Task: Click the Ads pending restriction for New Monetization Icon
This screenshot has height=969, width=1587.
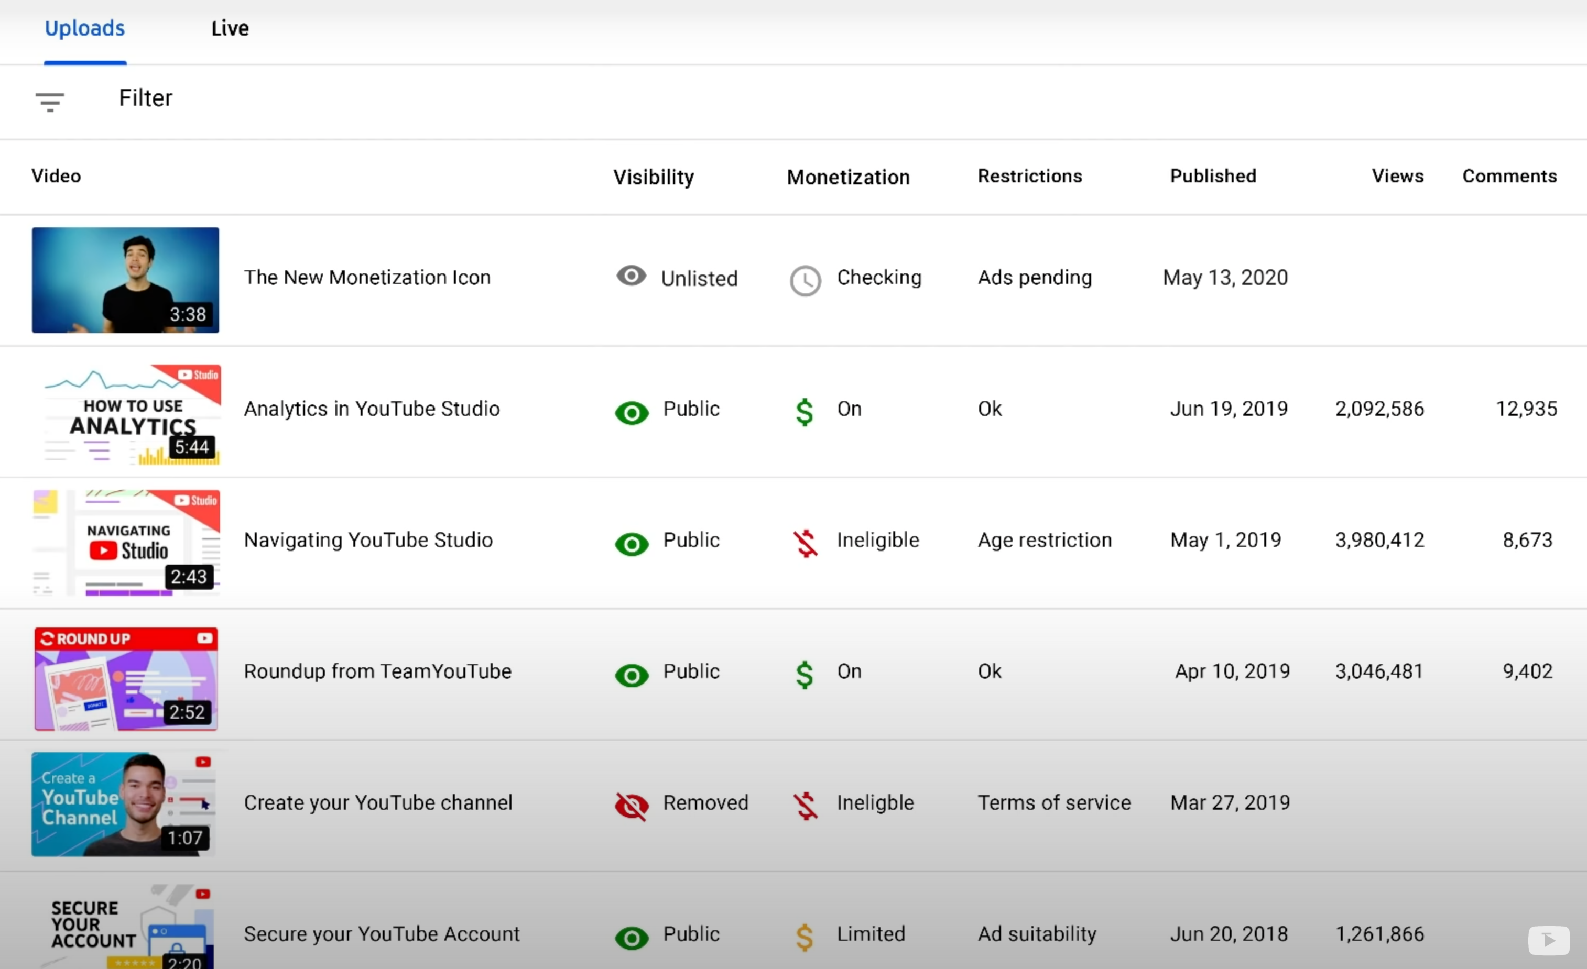Action: 1032,277
